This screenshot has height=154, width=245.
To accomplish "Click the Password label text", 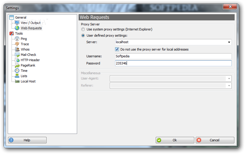I will (93, 63).
